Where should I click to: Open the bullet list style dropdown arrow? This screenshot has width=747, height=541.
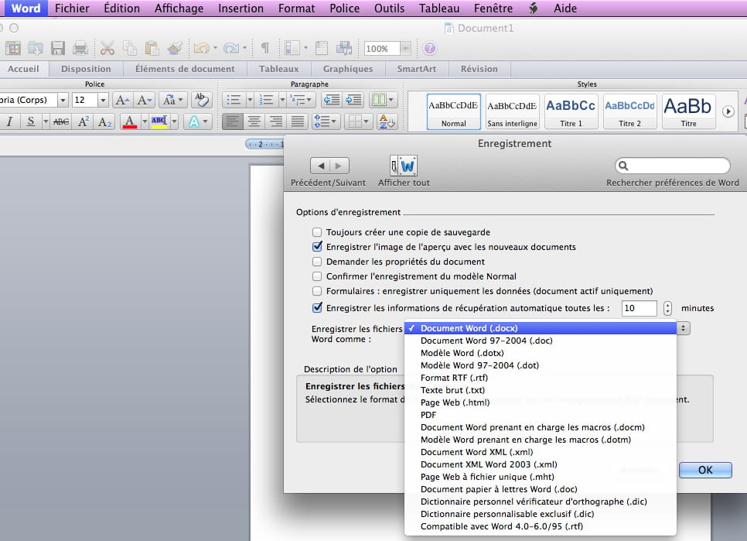point(250,100)
